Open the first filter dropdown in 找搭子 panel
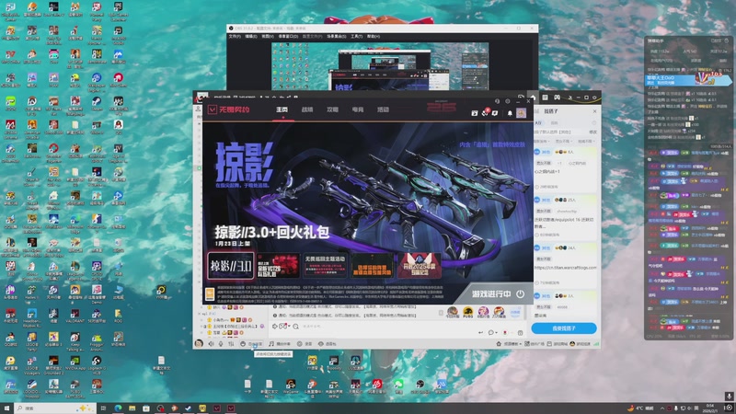736x414 pixels. [x=543, y=141]
